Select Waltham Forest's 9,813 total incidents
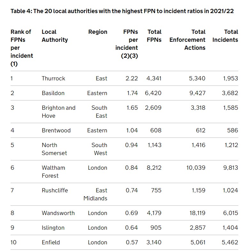The image size is (245, 252). point(231,168)
